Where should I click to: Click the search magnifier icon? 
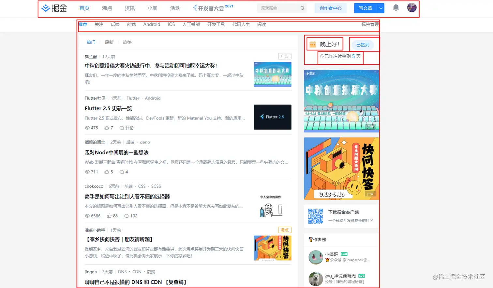click(302, 8)
